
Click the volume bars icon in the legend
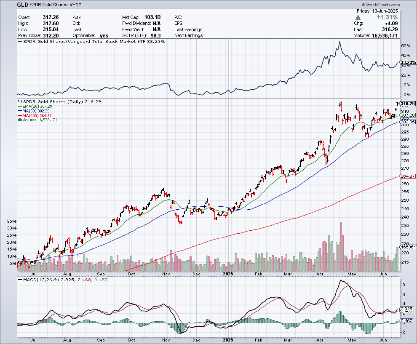(19, 120)
